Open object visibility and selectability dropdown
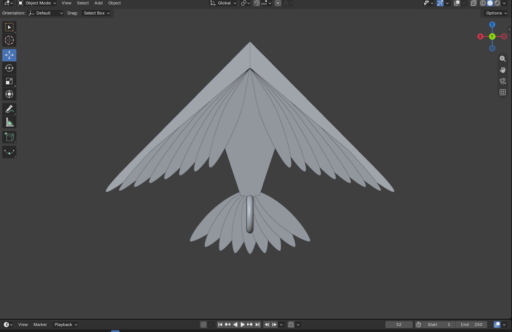 (x=429, y=3)
